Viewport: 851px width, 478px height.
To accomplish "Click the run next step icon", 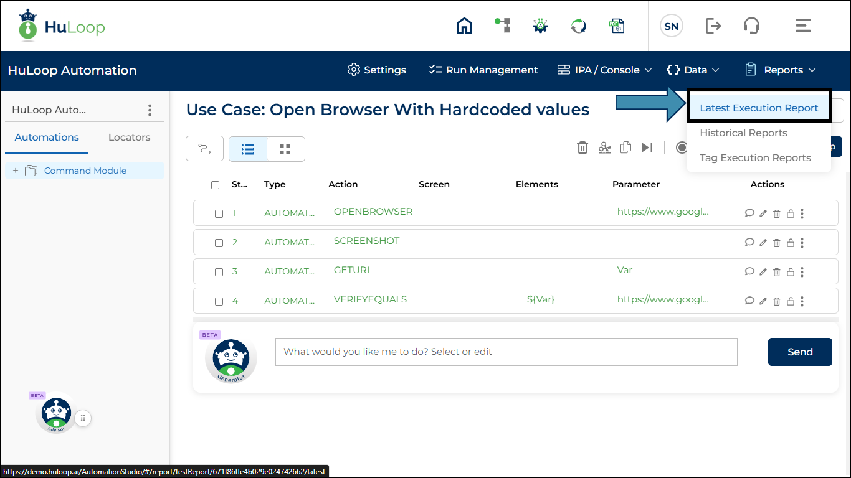I will point(647,148).
